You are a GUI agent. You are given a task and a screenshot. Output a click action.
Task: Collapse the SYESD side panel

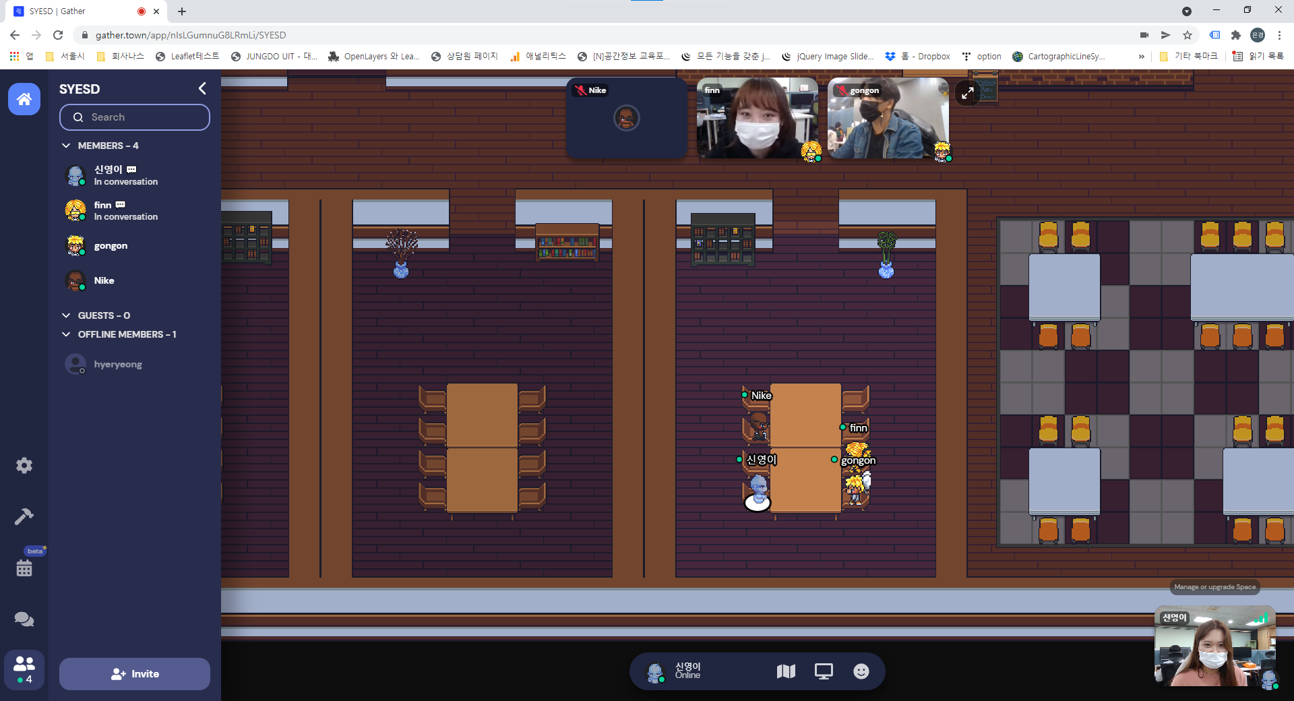[x=202, y=88]
